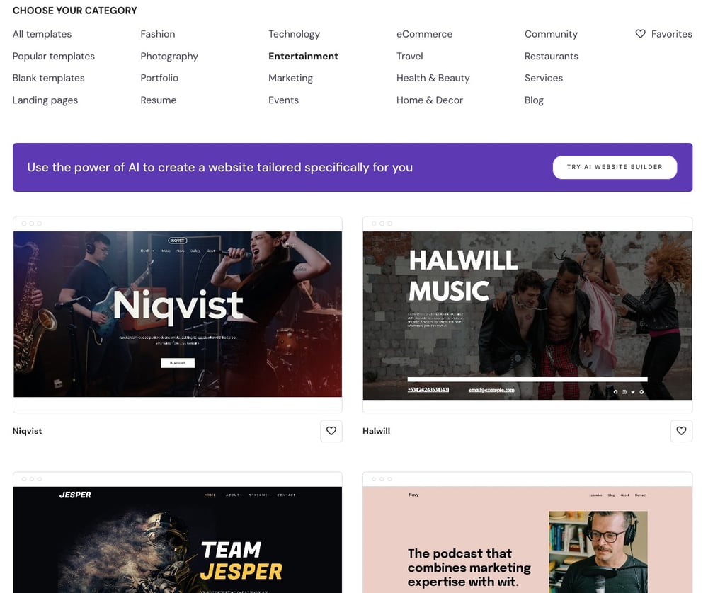Open the Health & Beauty category
Screen dimensions: 725x593
[x=433, y=78]
